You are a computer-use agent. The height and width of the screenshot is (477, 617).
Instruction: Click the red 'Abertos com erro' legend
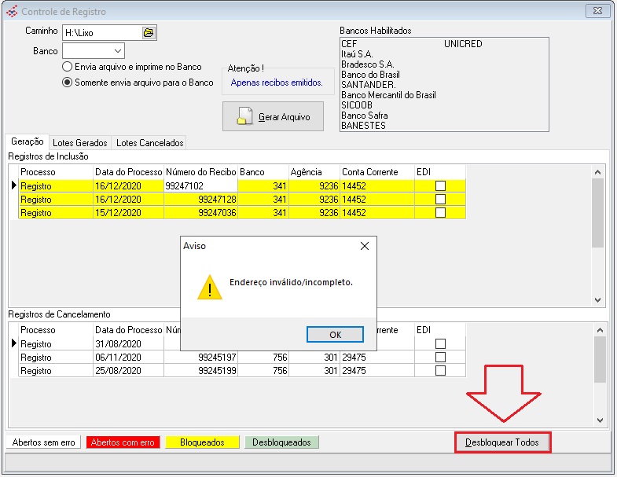122,442
